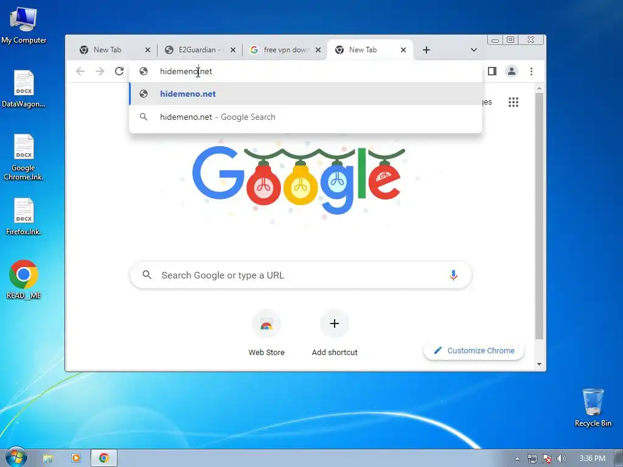Go back to the previous page
623x467 pixels.
click(x=80, y=72)
